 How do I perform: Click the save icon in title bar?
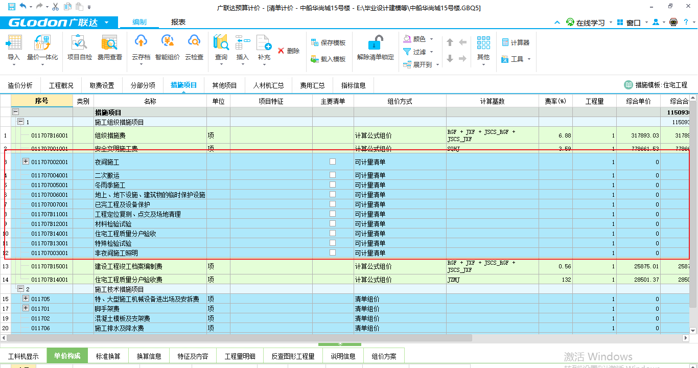(x=11, y=7)
